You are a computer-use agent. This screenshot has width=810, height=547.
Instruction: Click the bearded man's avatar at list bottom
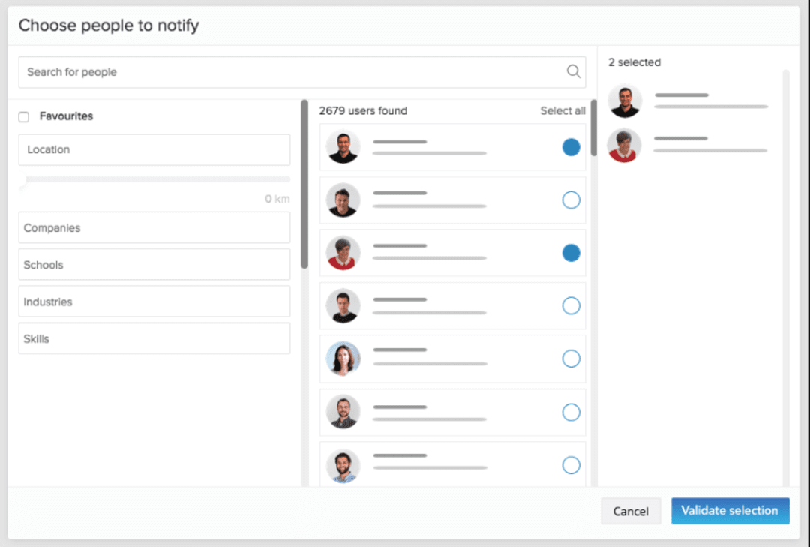coord(343,465)
